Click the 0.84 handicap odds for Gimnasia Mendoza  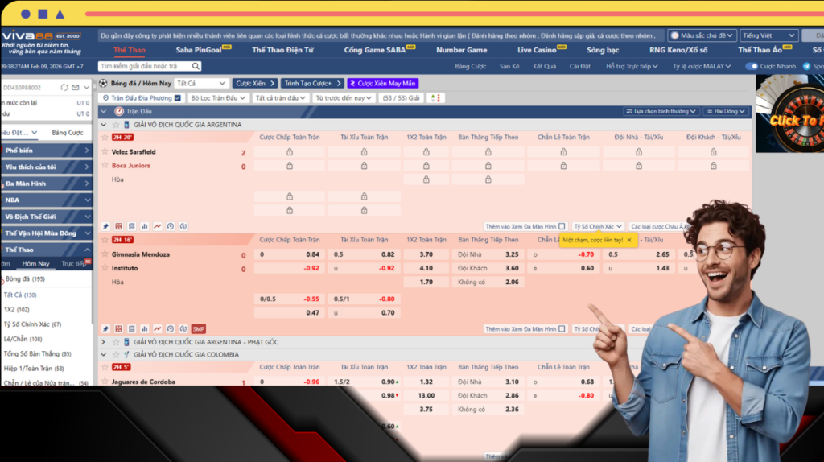click(312, 254)
